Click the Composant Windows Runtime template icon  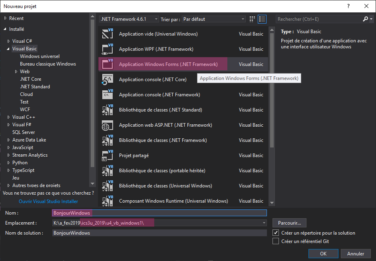point(107,201)
